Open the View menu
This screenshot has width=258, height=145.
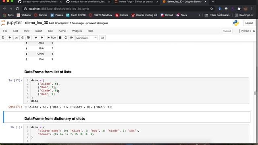click(x=27, y=31)
